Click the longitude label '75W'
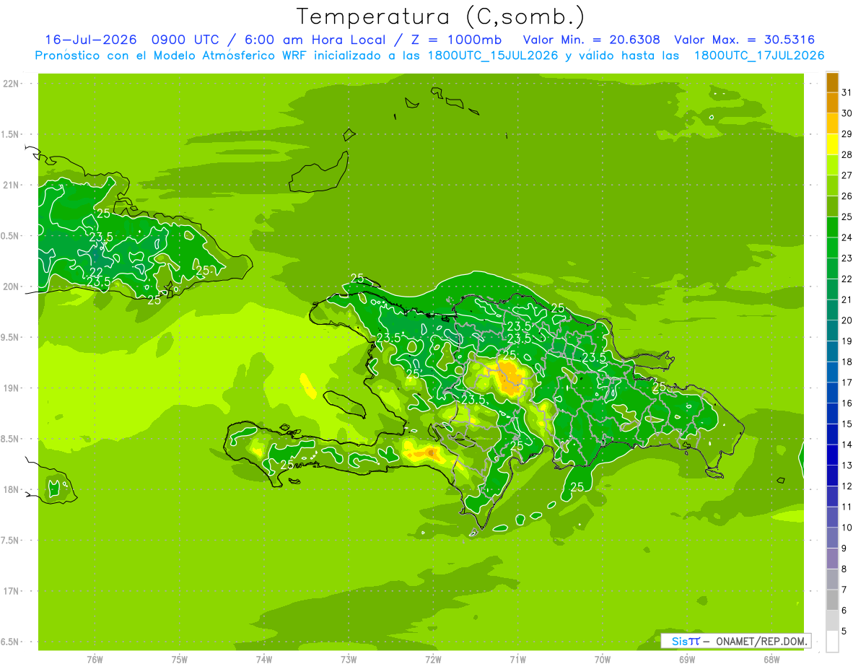 click(x=180, y=660)
